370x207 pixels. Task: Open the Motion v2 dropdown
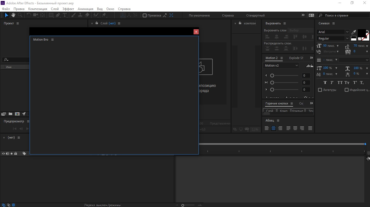281,65
